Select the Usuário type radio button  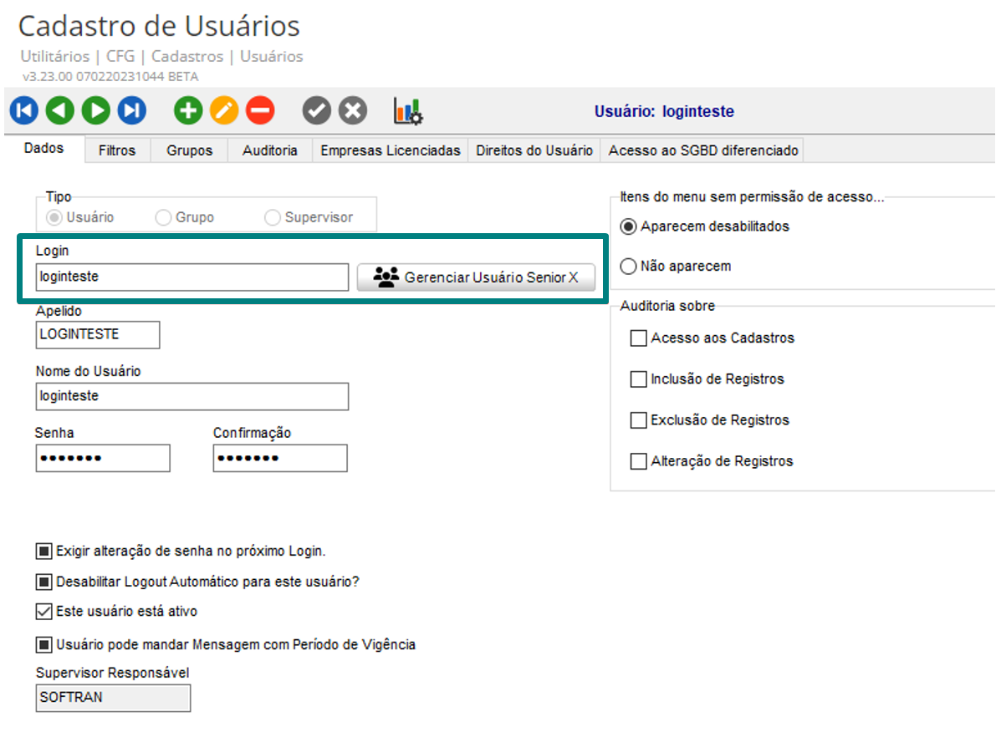(54, 217)
